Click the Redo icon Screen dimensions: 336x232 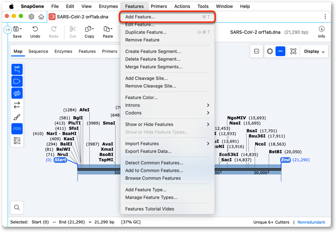pyautogui.click(x=54, y=29)
